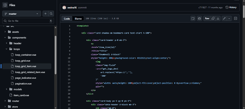This screenshot has width=245, height=109.
Task: Collapse the loops folder chevron
Action: [7, 49]
